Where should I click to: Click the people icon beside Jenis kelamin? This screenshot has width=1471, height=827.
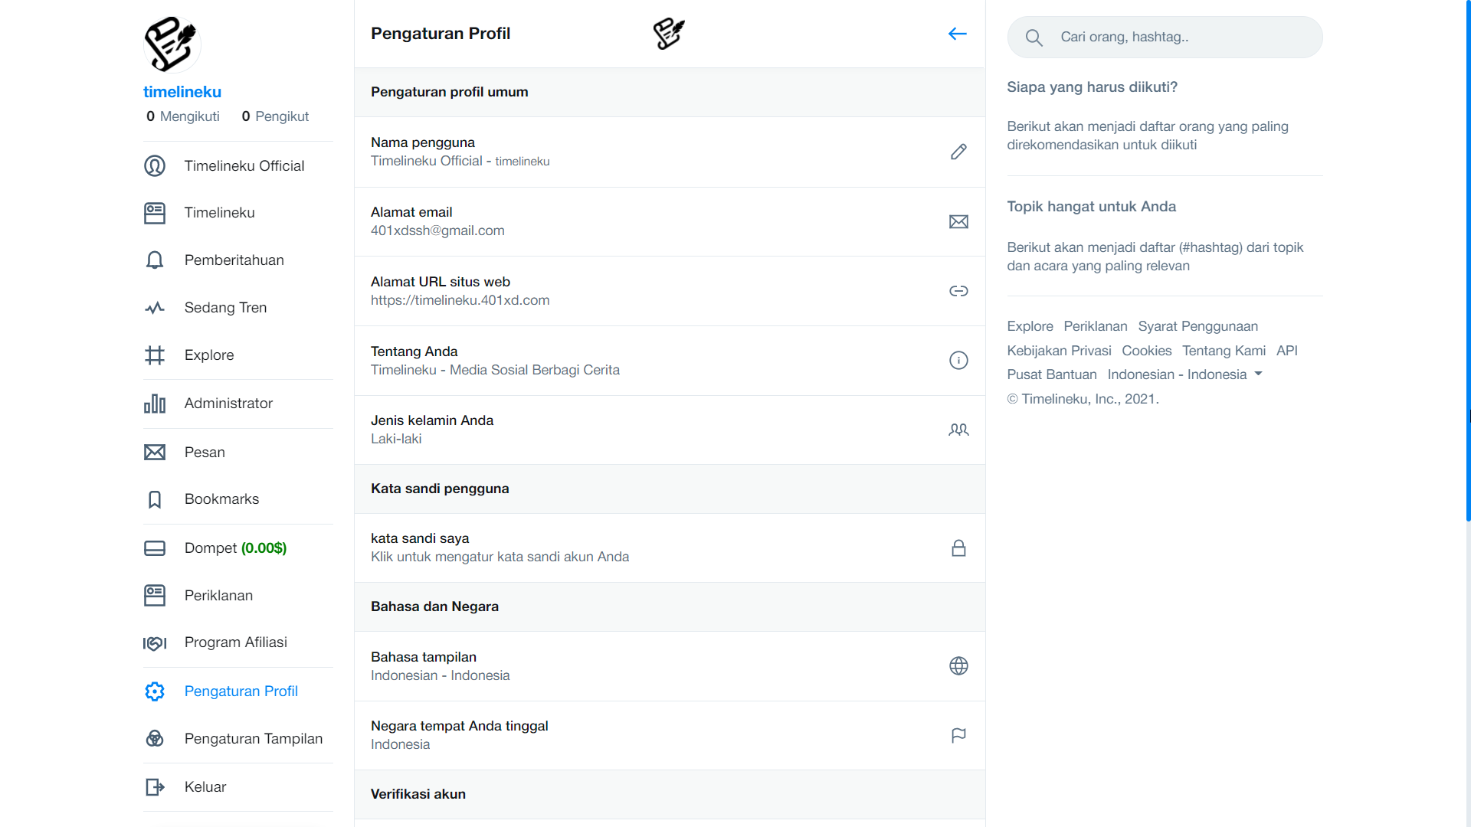958,430
